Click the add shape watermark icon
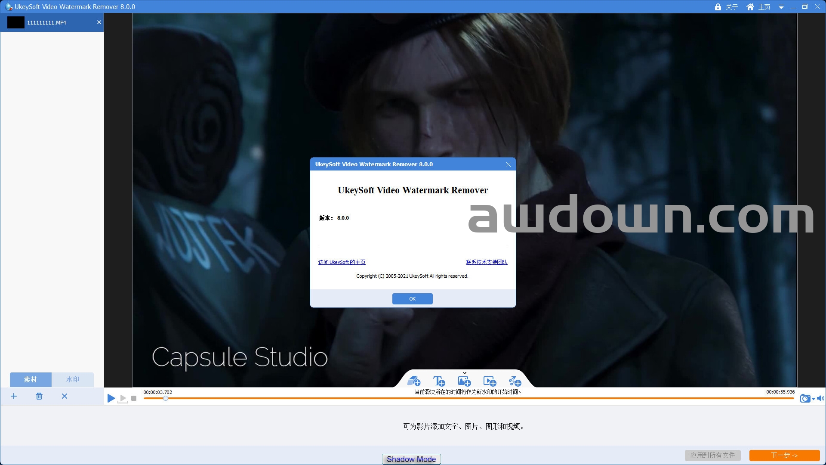The height and width of the screenshot is (465, 826). coord(515,381)
